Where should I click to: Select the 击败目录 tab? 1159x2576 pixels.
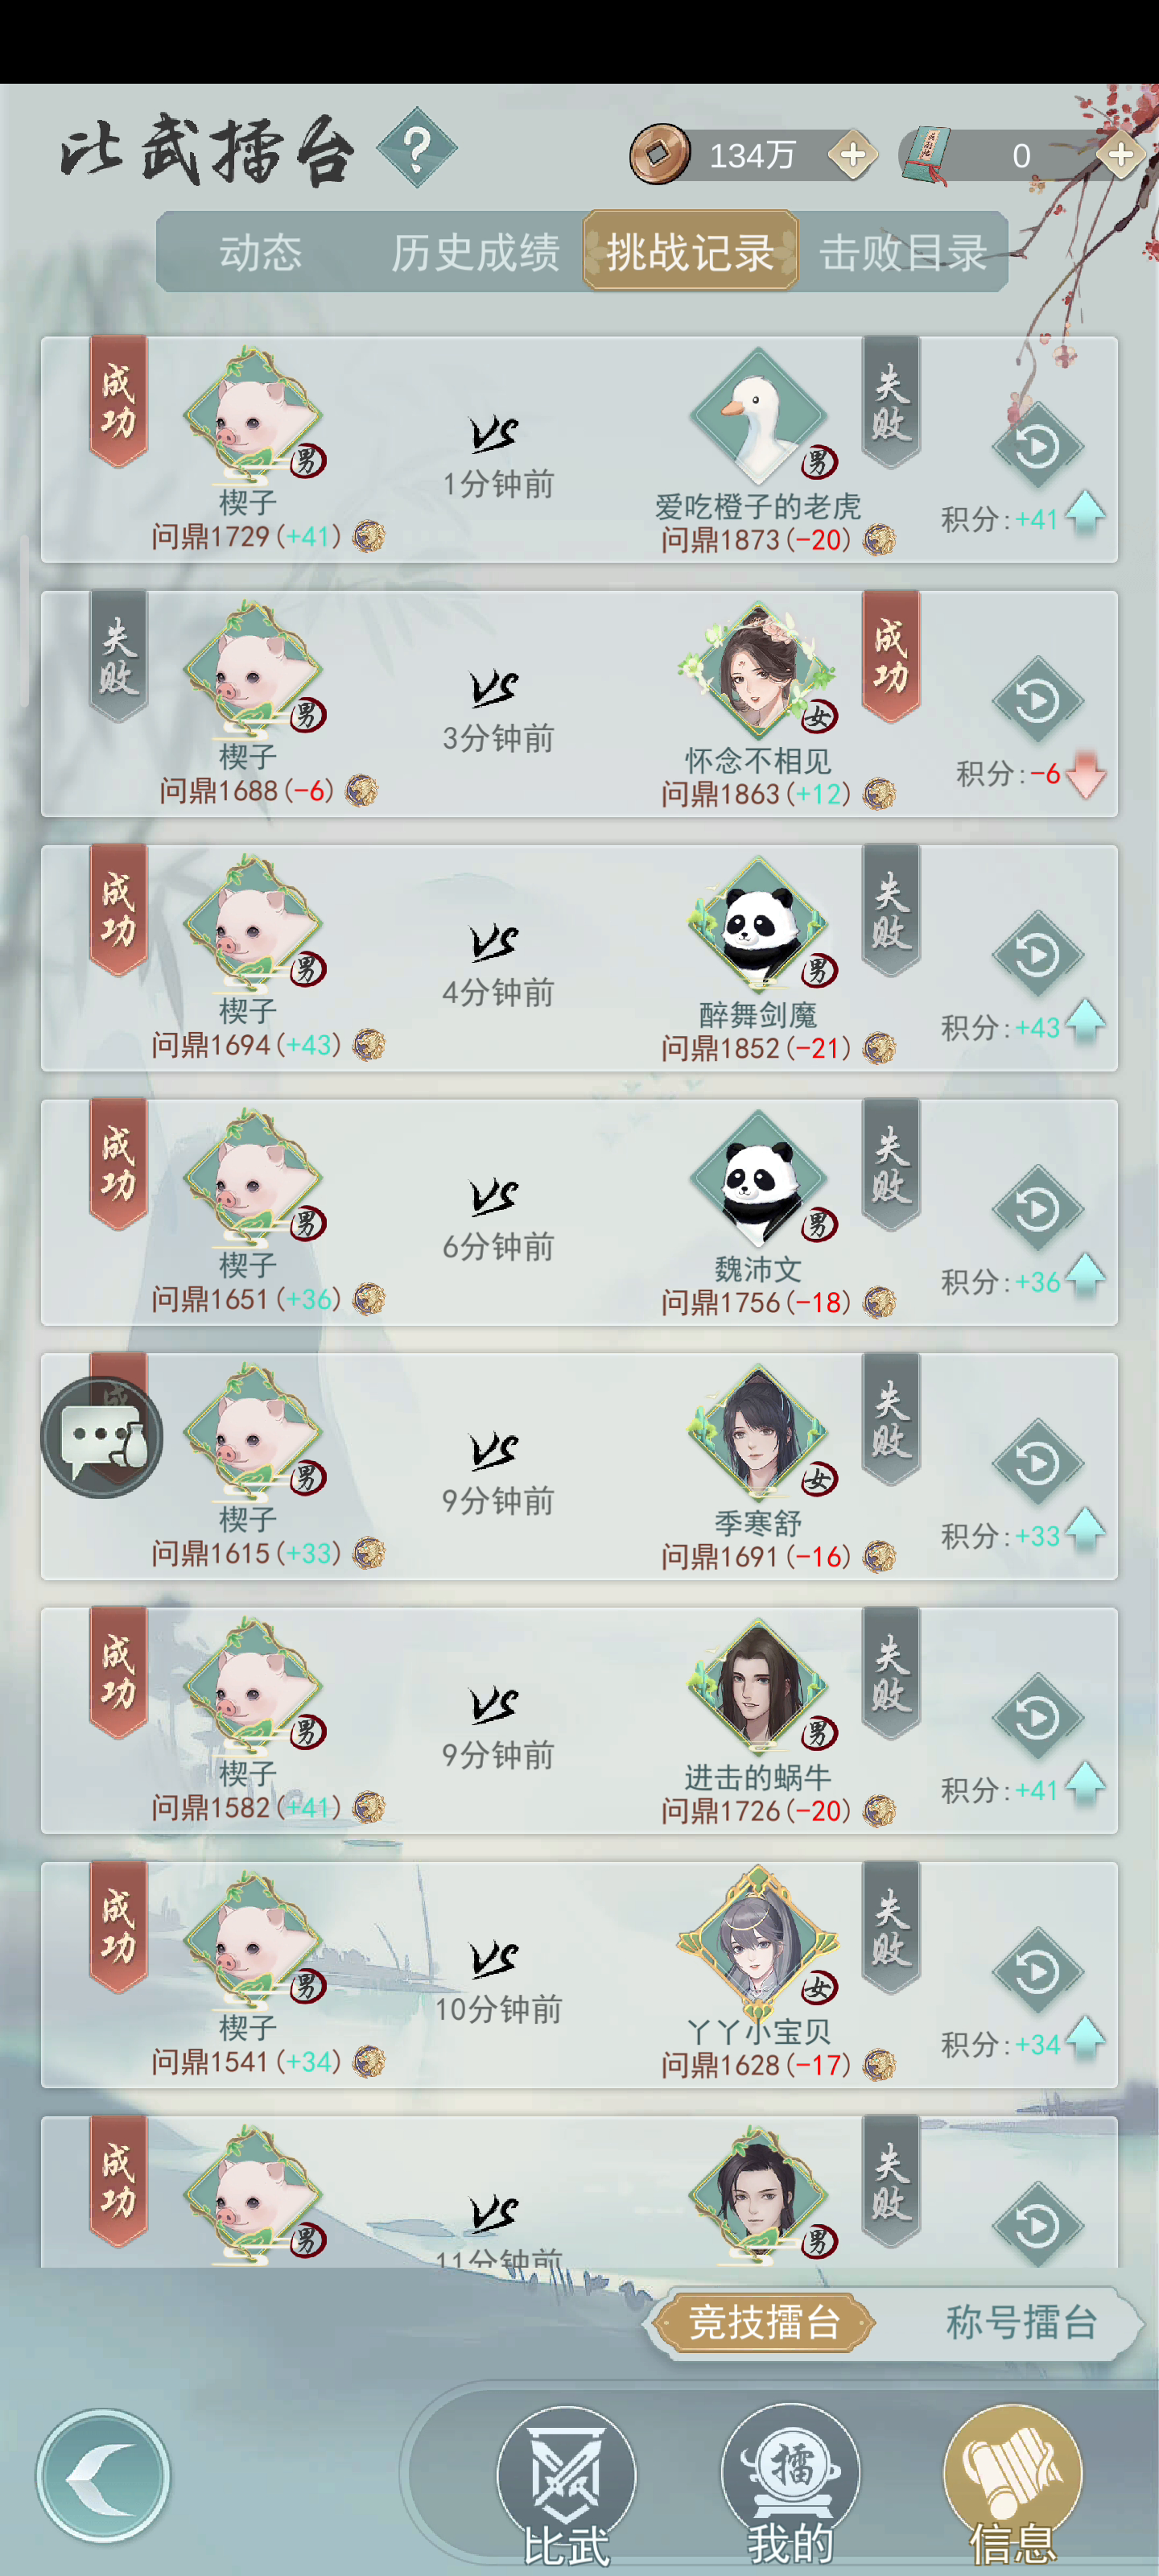(903, 252)
